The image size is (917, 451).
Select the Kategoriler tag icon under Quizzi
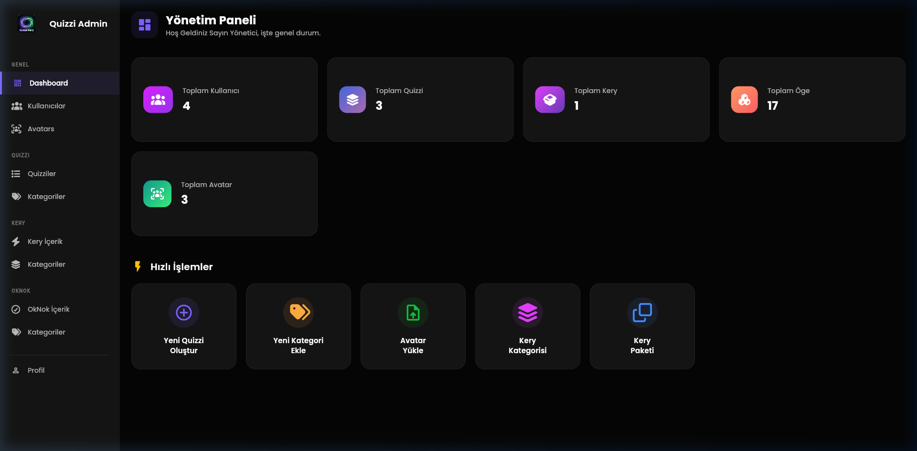point(16,196)
